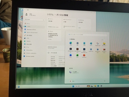Open animal picture icon on taskbar
Screen dimensions: 129x97
(88, 86)
